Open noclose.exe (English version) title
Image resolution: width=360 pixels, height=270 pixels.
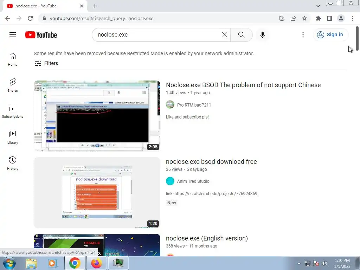pyautogui.click(x=207, y=238)
